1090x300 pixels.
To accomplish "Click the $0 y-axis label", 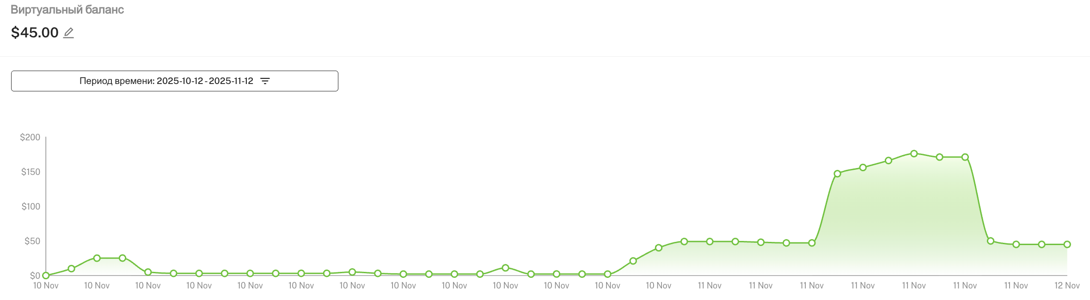I will [35, 276].
